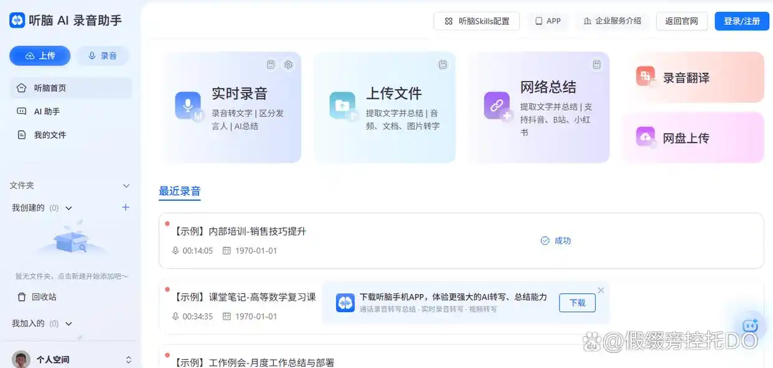This screenshot has width=773, height=368.
Task: Click the folder upload icon of 上传文件
Action: click(343, 106)
